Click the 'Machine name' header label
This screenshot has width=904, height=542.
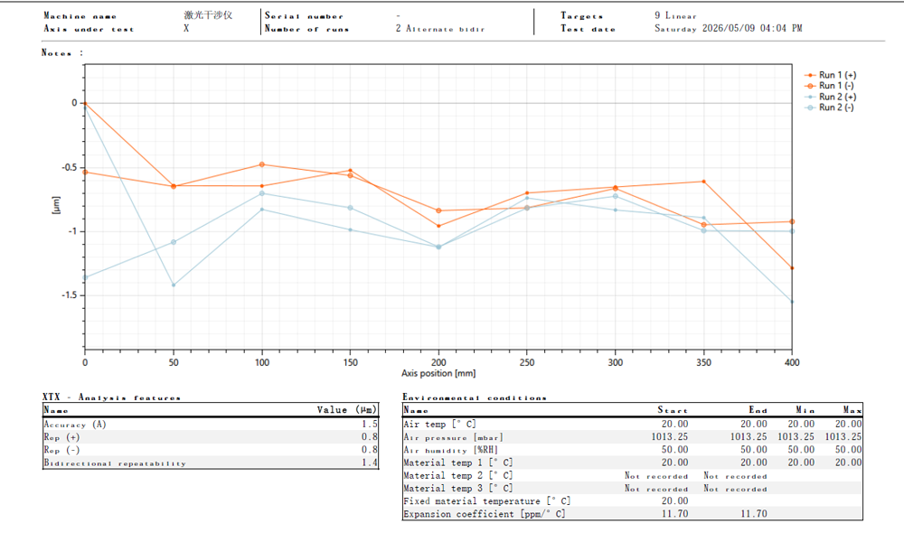point(80,16)
